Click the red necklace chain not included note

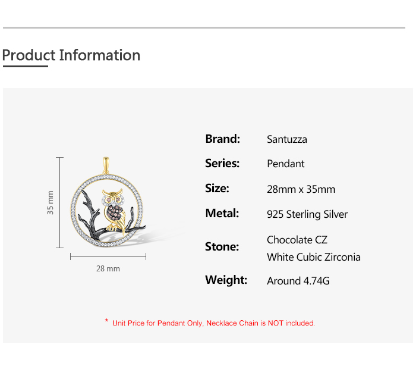click(213, 323)
